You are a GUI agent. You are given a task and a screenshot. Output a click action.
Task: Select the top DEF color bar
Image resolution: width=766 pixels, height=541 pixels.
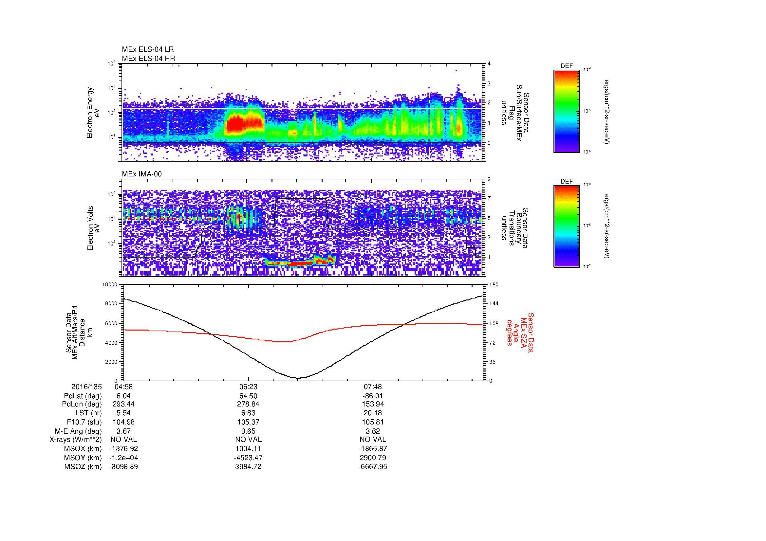(566, 111)
